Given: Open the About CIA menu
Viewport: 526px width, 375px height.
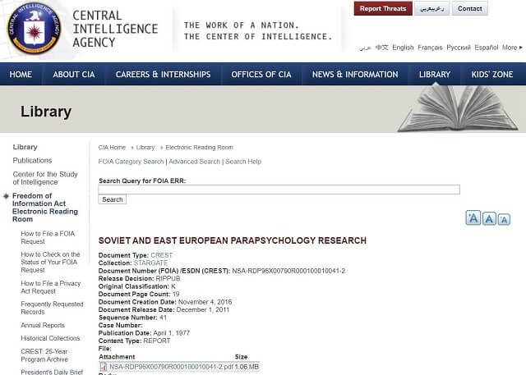Looking at the screenshot, I should click(74, 75).
